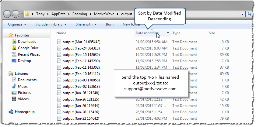256x127 pixels.
Task: Click the Google Drive folder icon
Action: point(14,48)
